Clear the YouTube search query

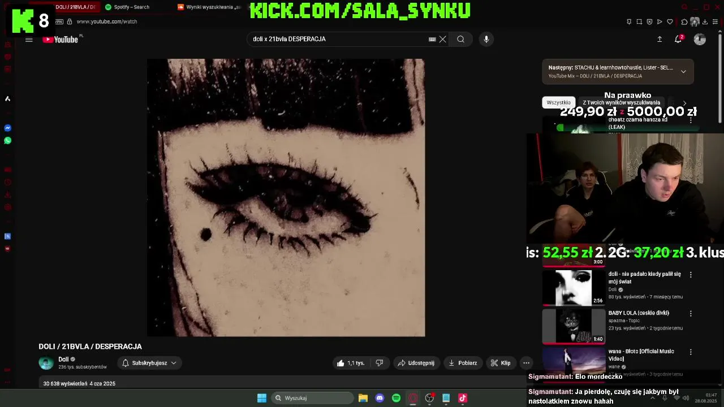(x=442, y=39)
